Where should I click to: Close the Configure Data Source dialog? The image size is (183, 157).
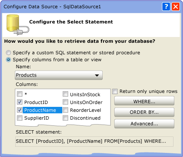click(176, 7)
